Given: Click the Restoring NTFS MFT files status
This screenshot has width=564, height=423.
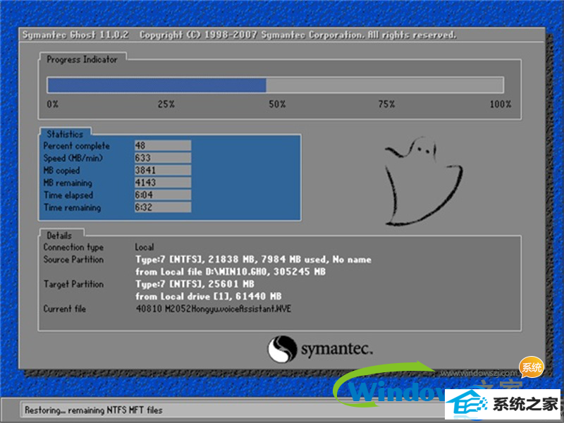Looking at the screenshot, I should click(x=94, y=410).
